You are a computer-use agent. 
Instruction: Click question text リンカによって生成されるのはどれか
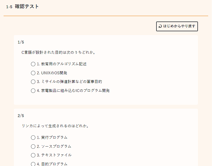tap(55, 126)
